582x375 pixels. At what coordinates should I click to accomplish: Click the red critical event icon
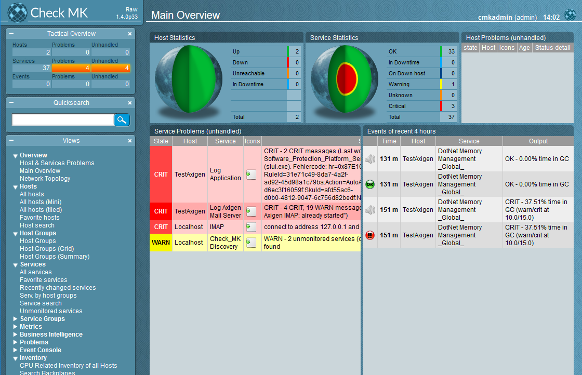pyautogui.click(x=370, y=235)
